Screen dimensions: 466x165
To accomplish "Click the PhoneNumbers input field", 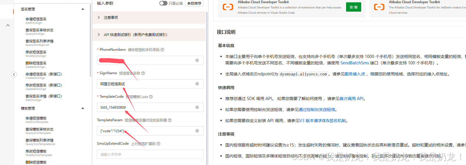I will 150,60.
